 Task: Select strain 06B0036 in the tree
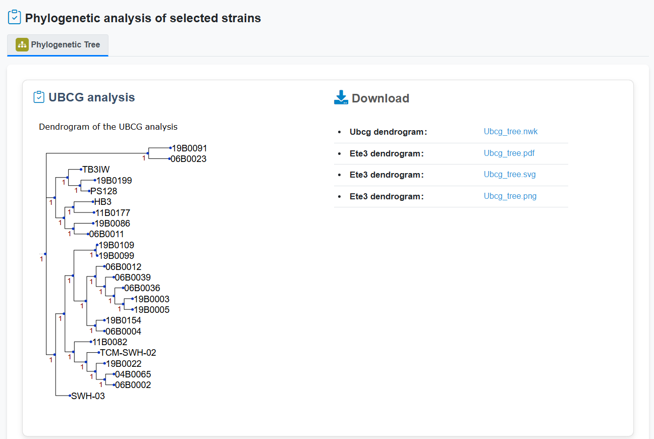(142, 288)
